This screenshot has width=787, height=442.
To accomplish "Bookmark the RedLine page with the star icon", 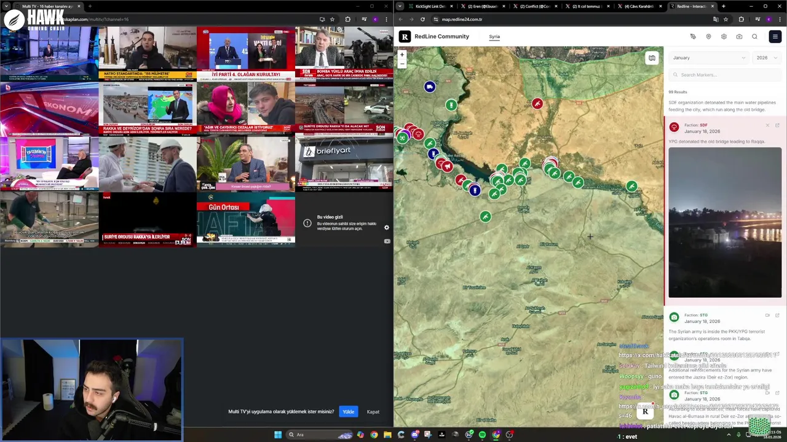I will [x=726, y=19].
